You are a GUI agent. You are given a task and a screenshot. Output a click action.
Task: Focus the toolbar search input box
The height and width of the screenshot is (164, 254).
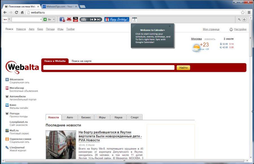coord(26,20)
